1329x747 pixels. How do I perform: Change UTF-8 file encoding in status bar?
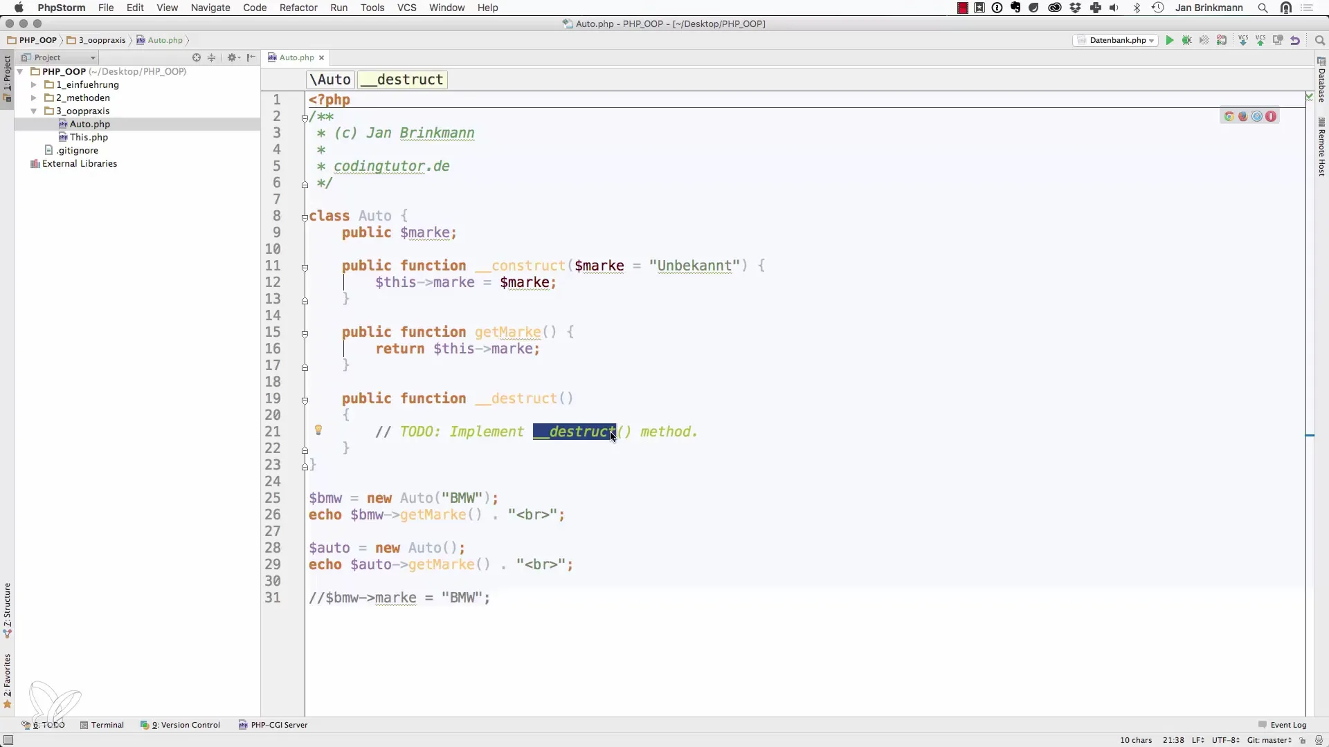point(1225,740)
